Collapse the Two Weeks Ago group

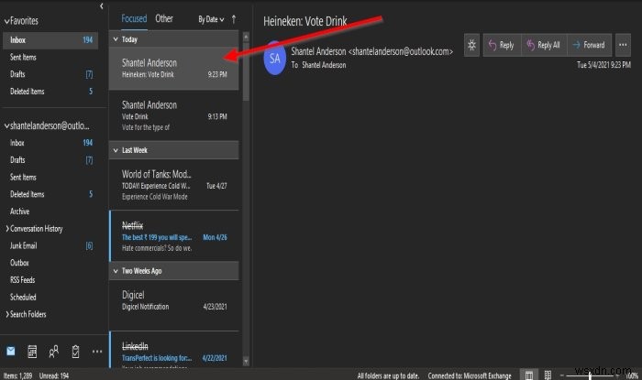pos(116,271)
